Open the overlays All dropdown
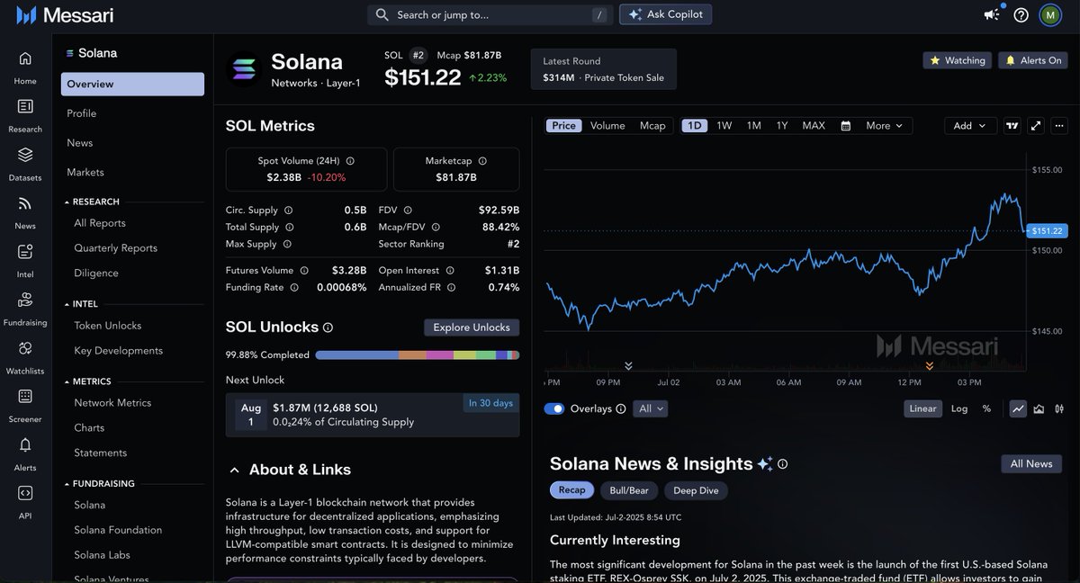 [x=651, y=408]
